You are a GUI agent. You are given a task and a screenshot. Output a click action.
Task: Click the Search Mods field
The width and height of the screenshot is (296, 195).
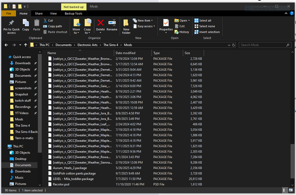265,45
